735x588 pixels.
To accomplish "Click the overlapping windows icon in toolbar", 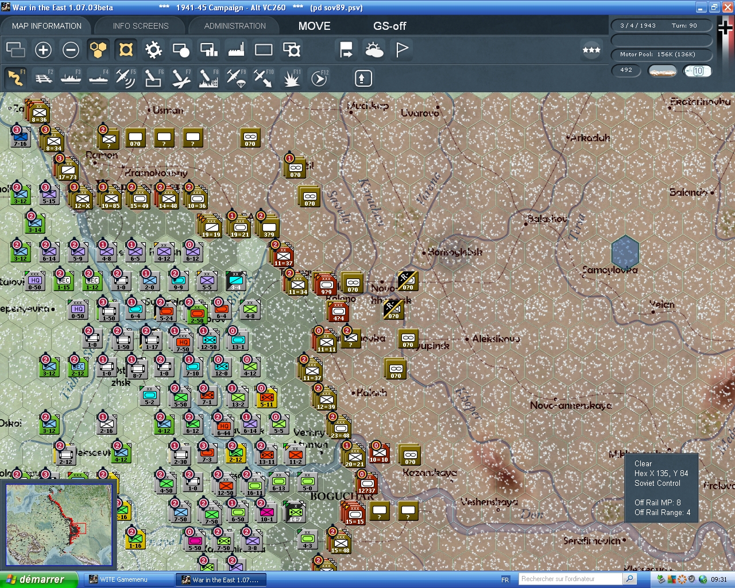I will (x=16, y=50).
